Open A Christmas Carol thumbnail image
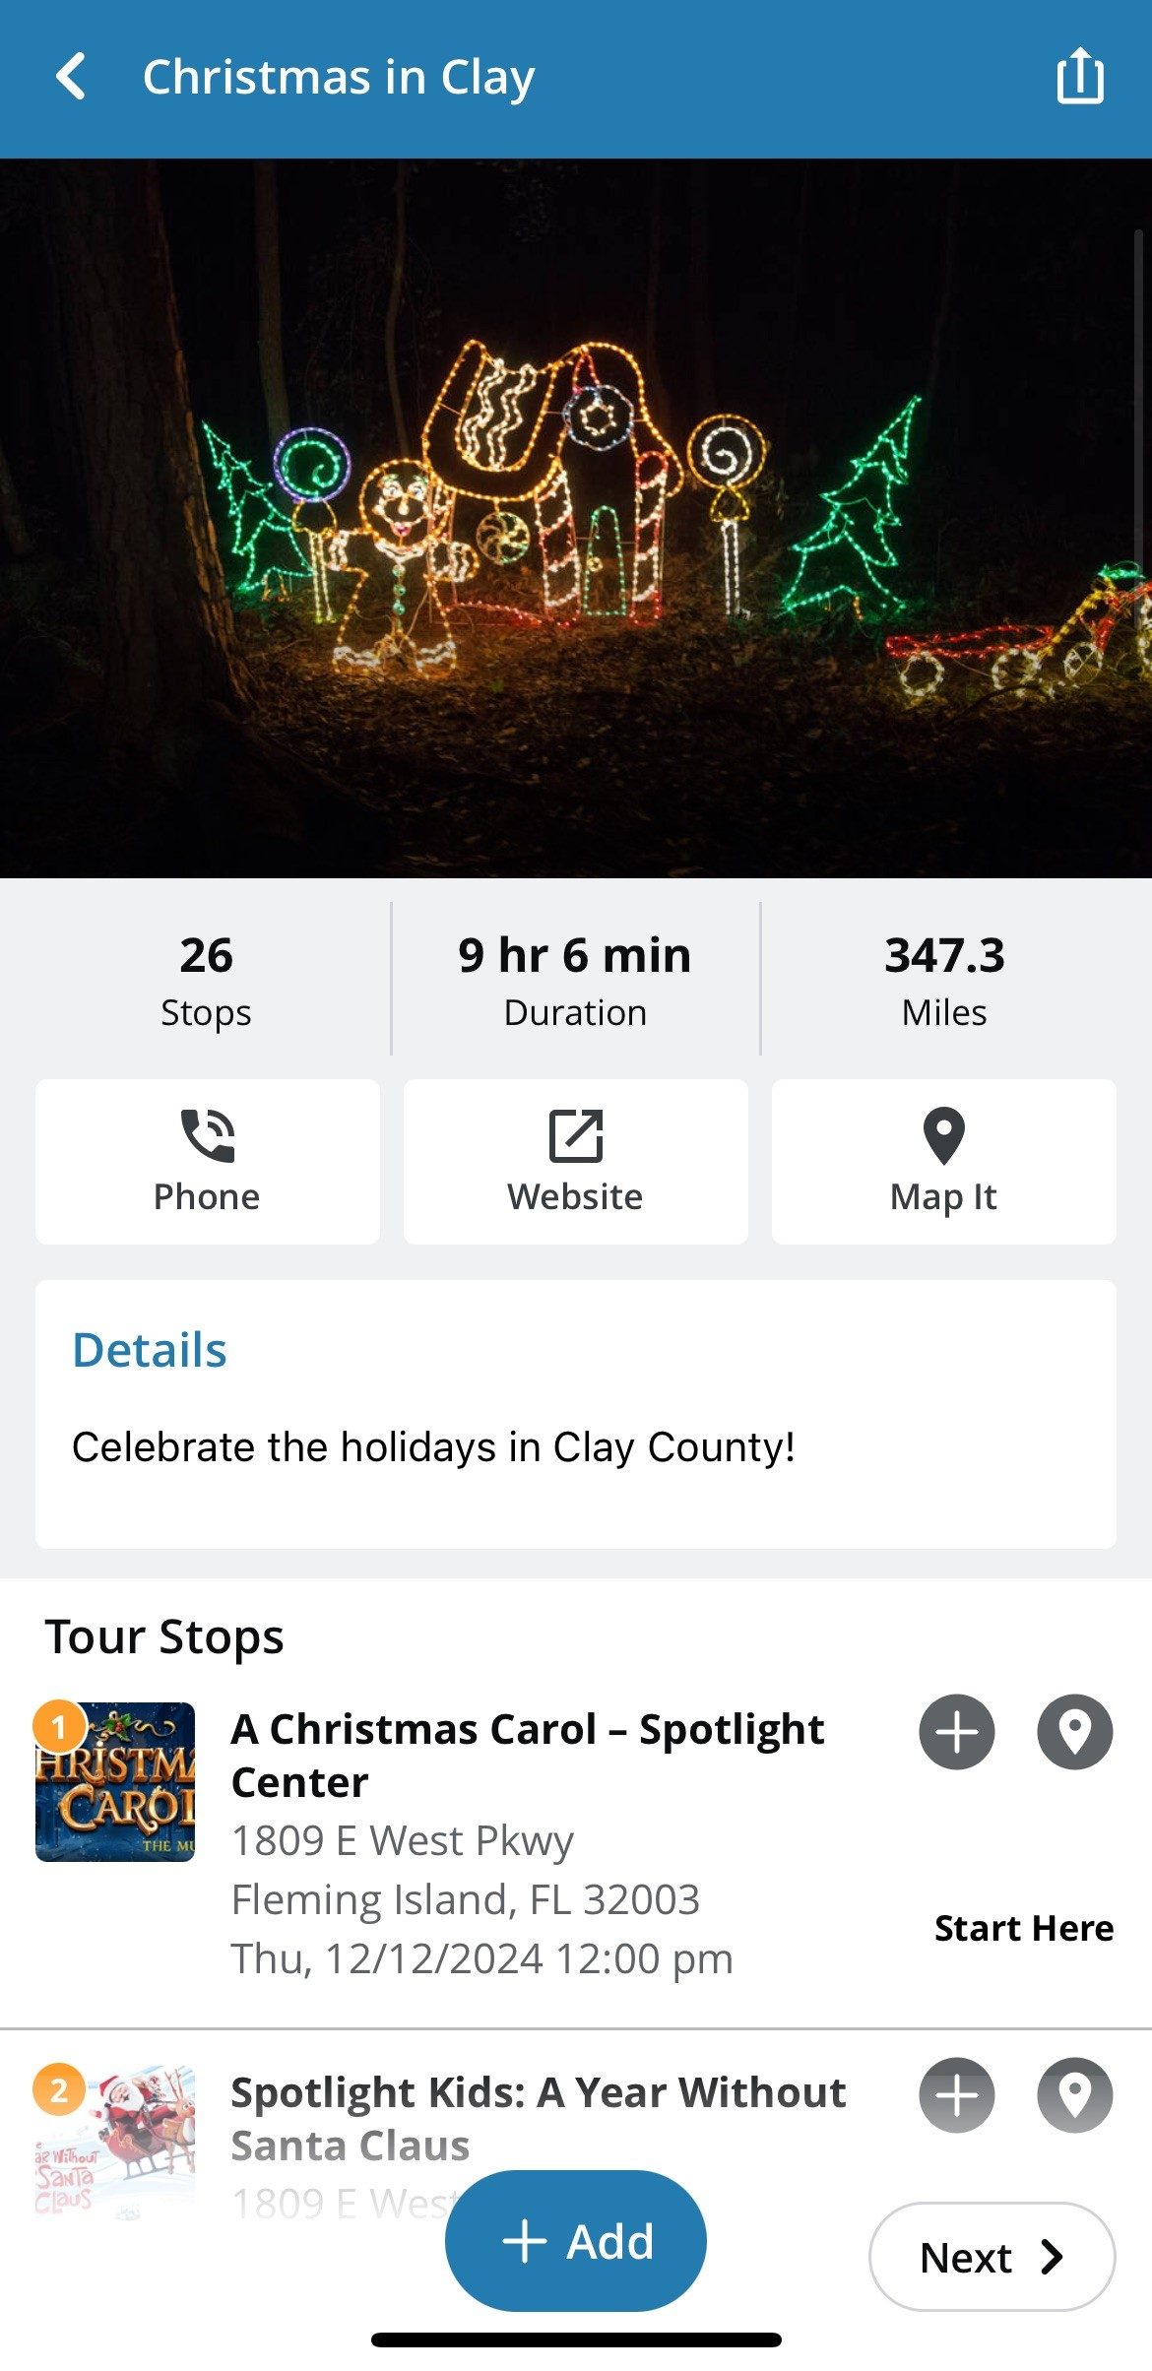 [x=115, y=1781]
